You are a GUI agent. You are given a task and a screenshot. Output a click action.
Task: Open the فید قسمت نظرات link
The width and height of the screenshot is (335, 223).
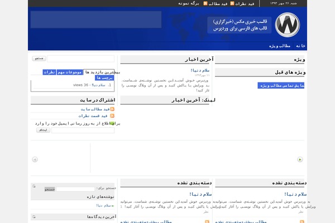93,116
